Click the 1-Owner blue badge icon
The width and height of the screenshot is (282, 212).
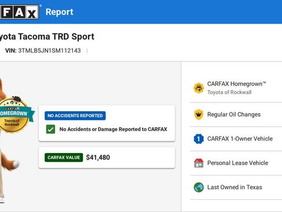click(x=199, y=139)
